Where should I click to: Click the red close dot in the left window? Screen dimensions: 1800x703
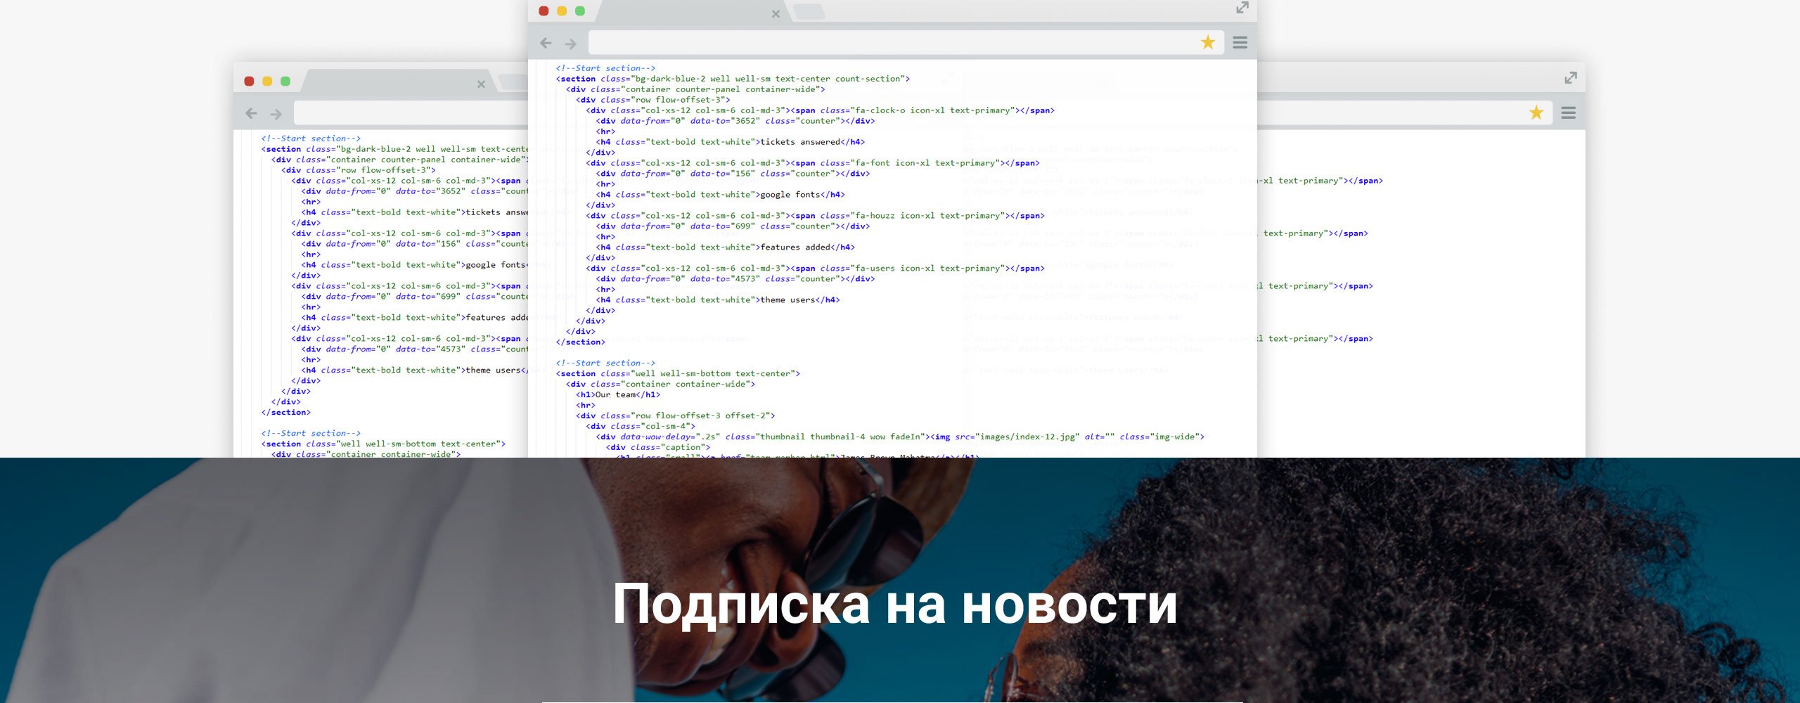click(249, 82)
